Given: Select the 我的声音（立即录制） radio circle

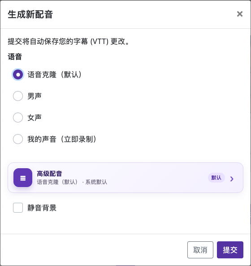Looking at the screenshot, I should (x=18, y=139).
